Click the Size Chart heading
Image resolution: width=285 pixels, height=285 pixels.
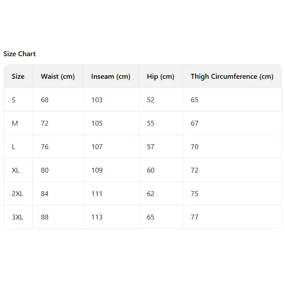19,54
